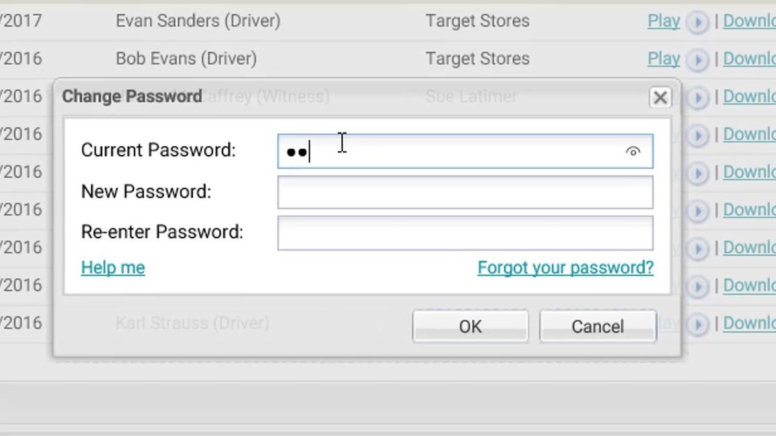Close the Change Password dialog

point(660,97)
